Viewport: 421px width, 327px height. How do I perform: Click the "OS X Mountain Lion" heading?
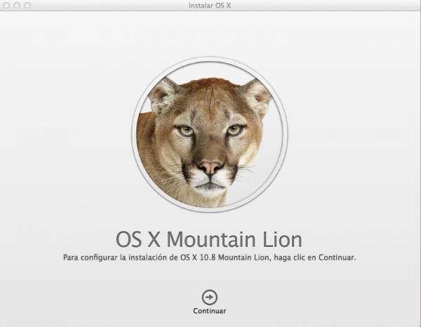209,239
